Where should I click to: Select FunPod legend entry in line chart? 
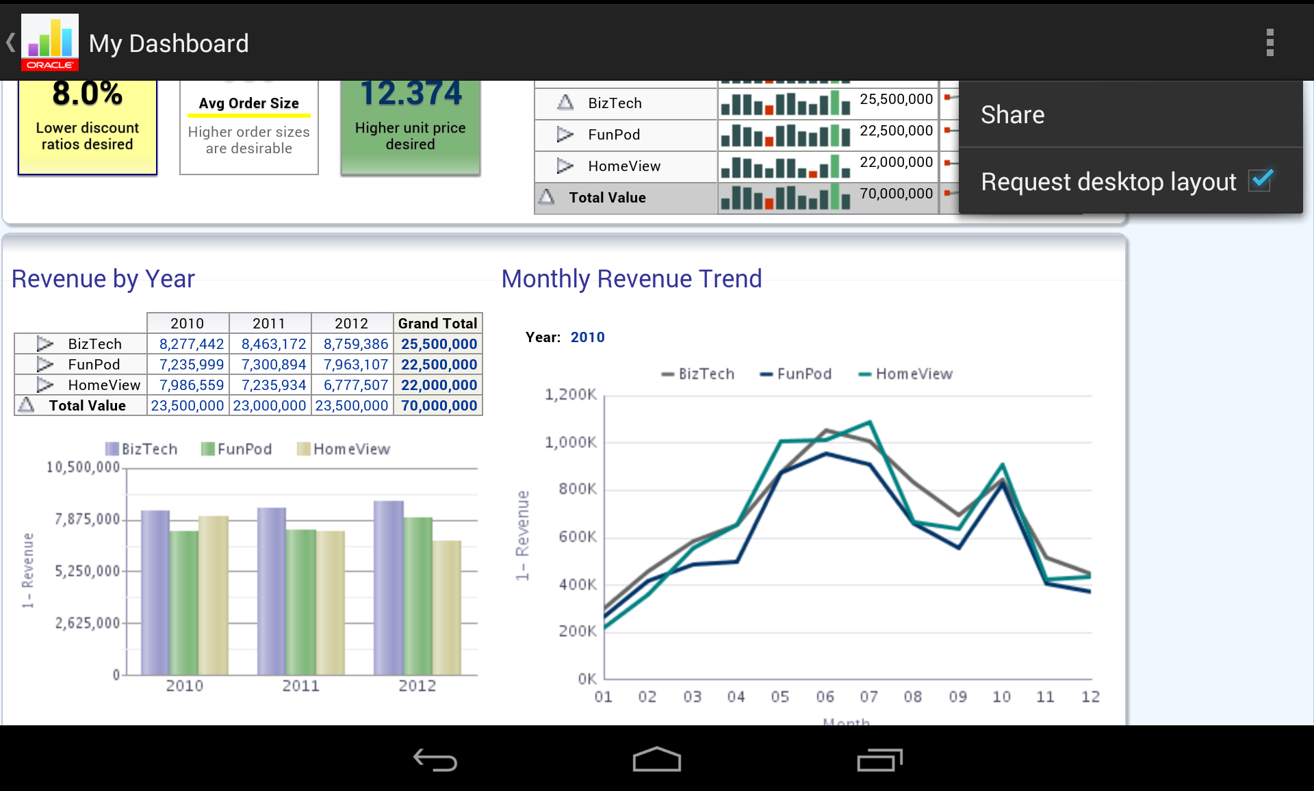pyautogui.click(x=796, y=374)
